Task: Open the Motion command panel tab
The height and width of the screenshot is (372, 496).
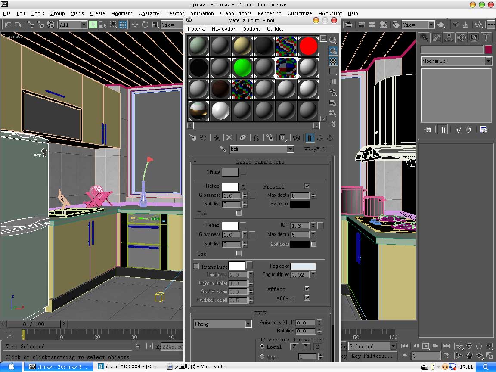Action: pos(461,37)
